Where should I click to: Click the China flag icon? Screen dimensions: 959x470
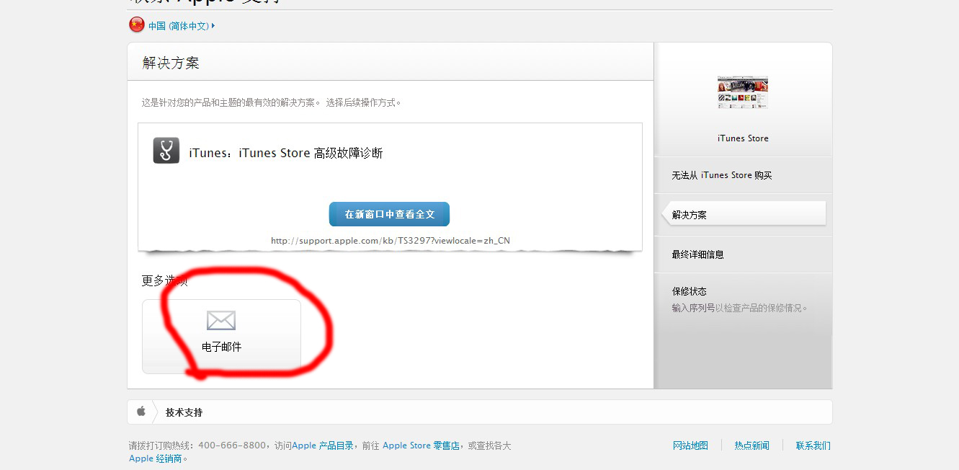click(x=136, y=25)
